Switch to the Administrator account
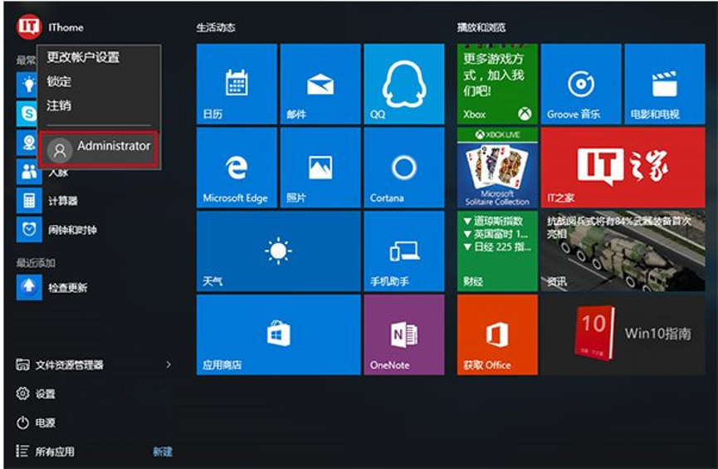The image size is (718, 469). point(99,148)
